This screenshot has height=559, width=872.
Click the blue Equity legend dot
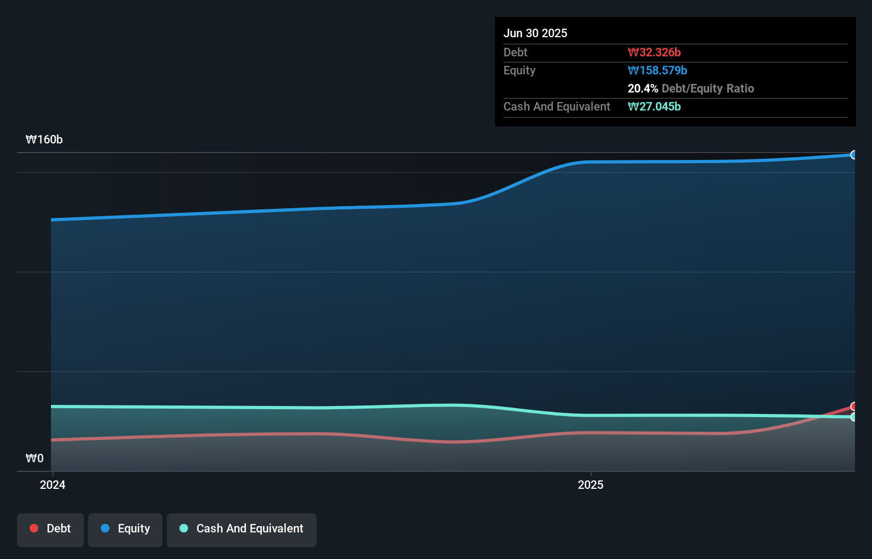point(105,528)
